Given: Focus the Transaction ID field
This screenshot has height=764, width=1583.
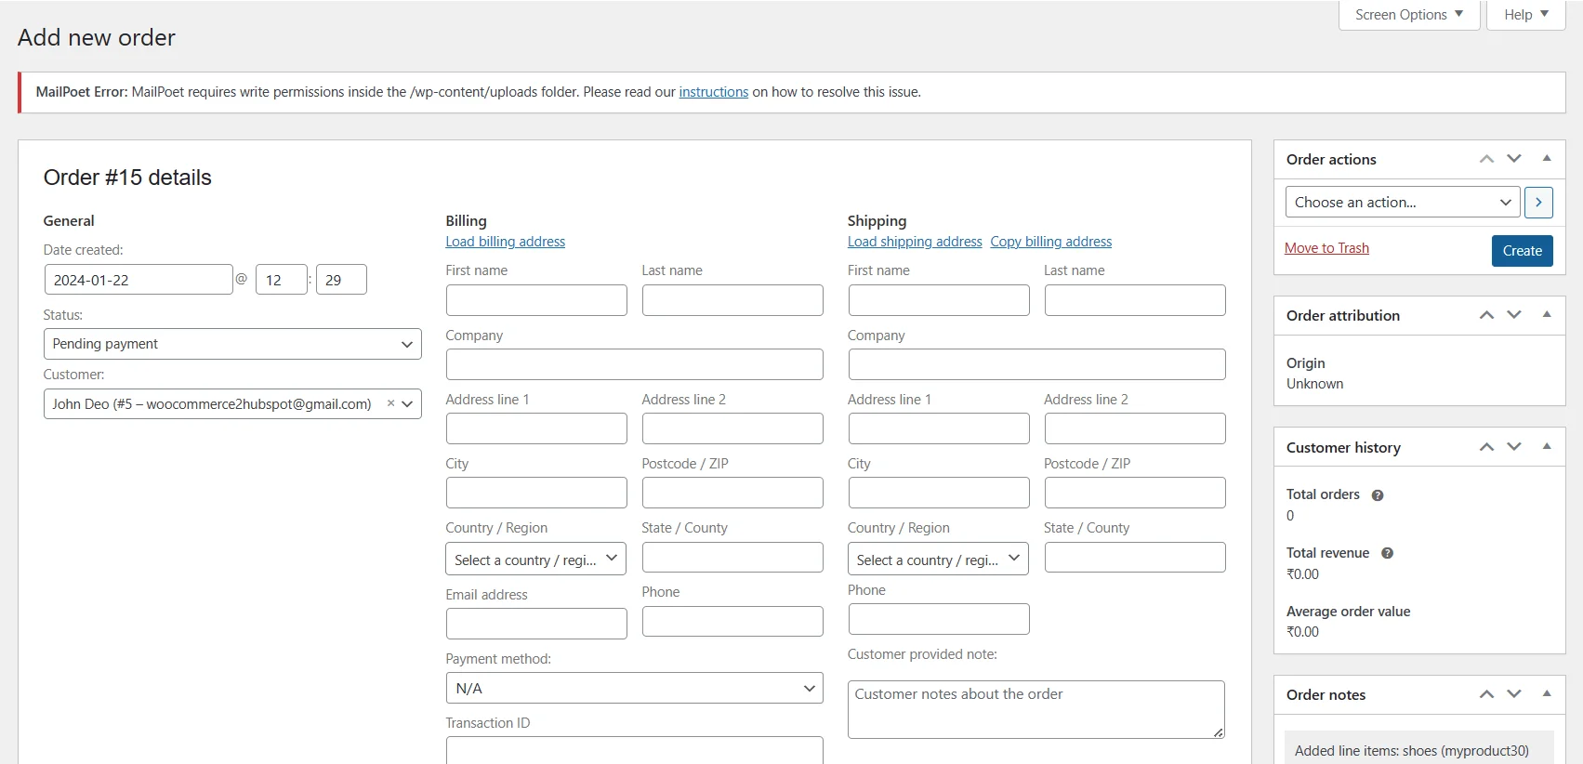Looking at the screenshot, I should coord(634,750).
